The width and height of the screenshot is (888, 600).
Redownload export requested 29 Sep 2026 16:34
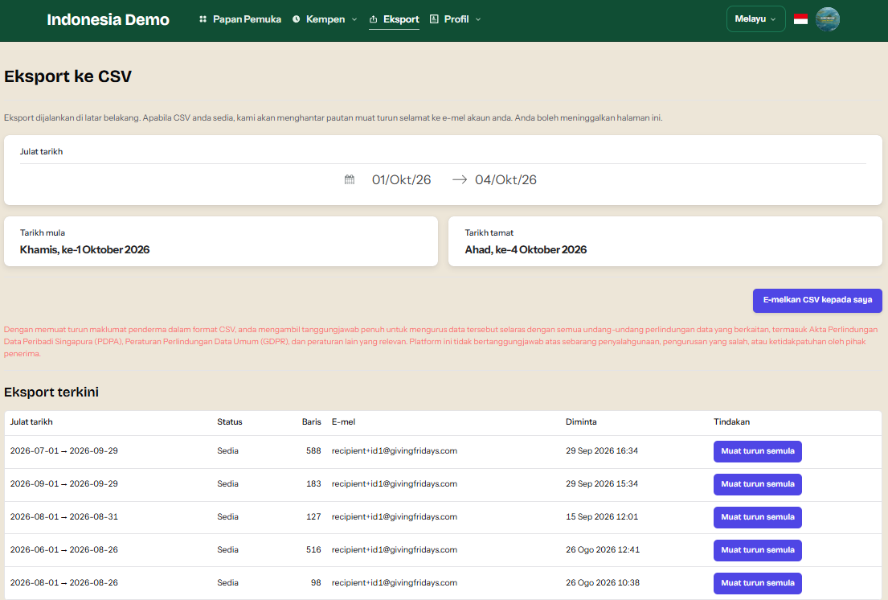tap(757, 451)
